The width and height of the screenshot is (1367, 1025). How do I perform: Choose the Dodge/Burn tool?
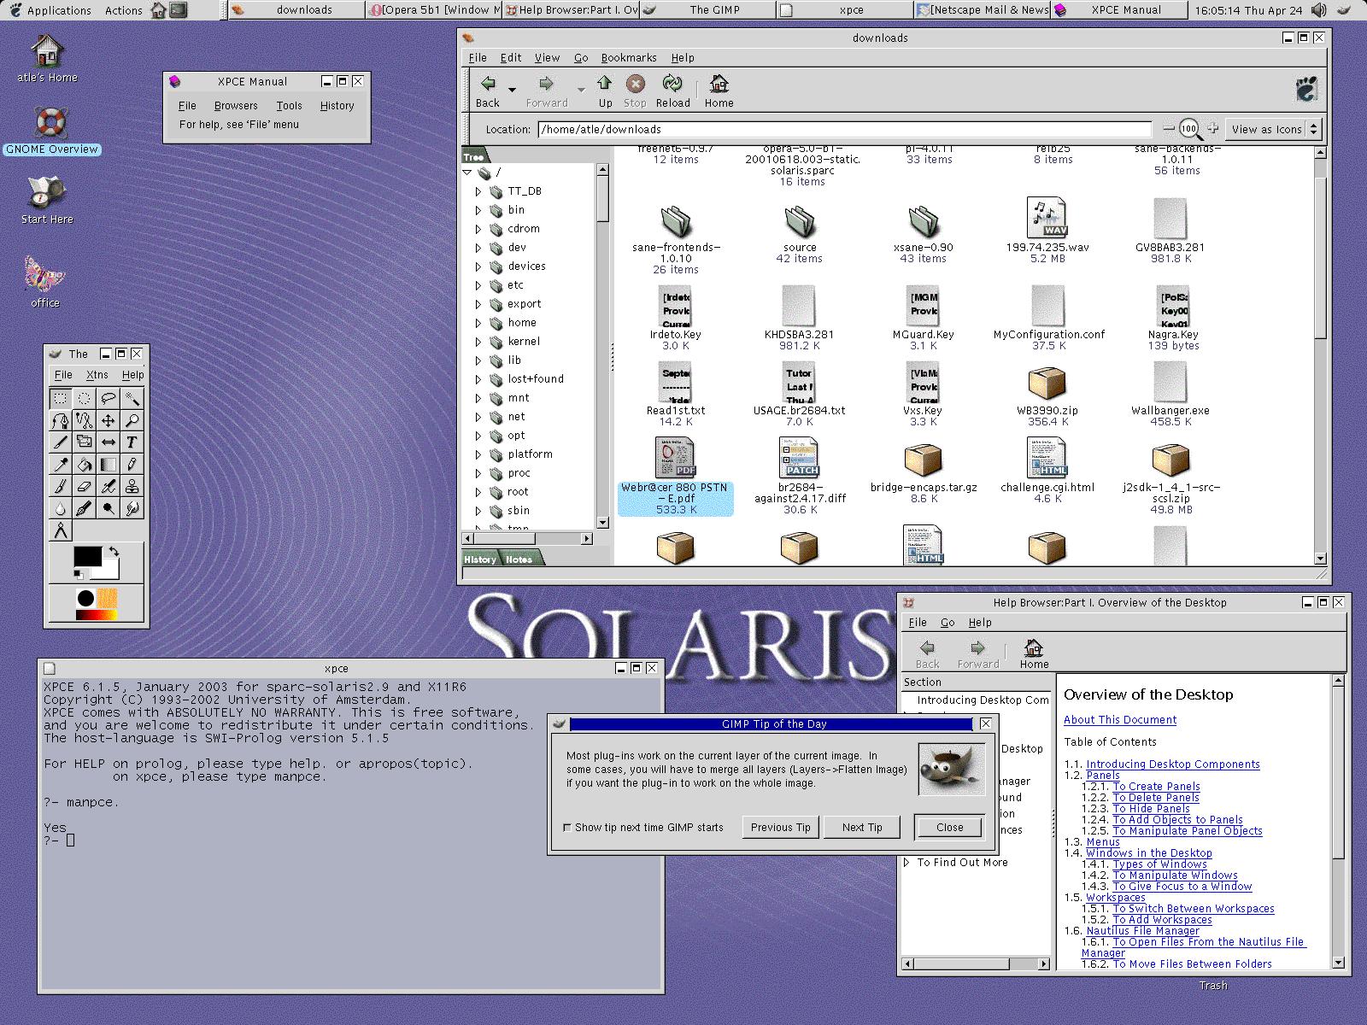pyautogui.click(x=108, y=509)
